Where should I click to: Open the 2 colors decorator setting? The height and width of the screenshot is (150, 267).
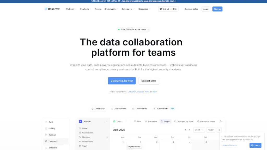click(166, 121)
